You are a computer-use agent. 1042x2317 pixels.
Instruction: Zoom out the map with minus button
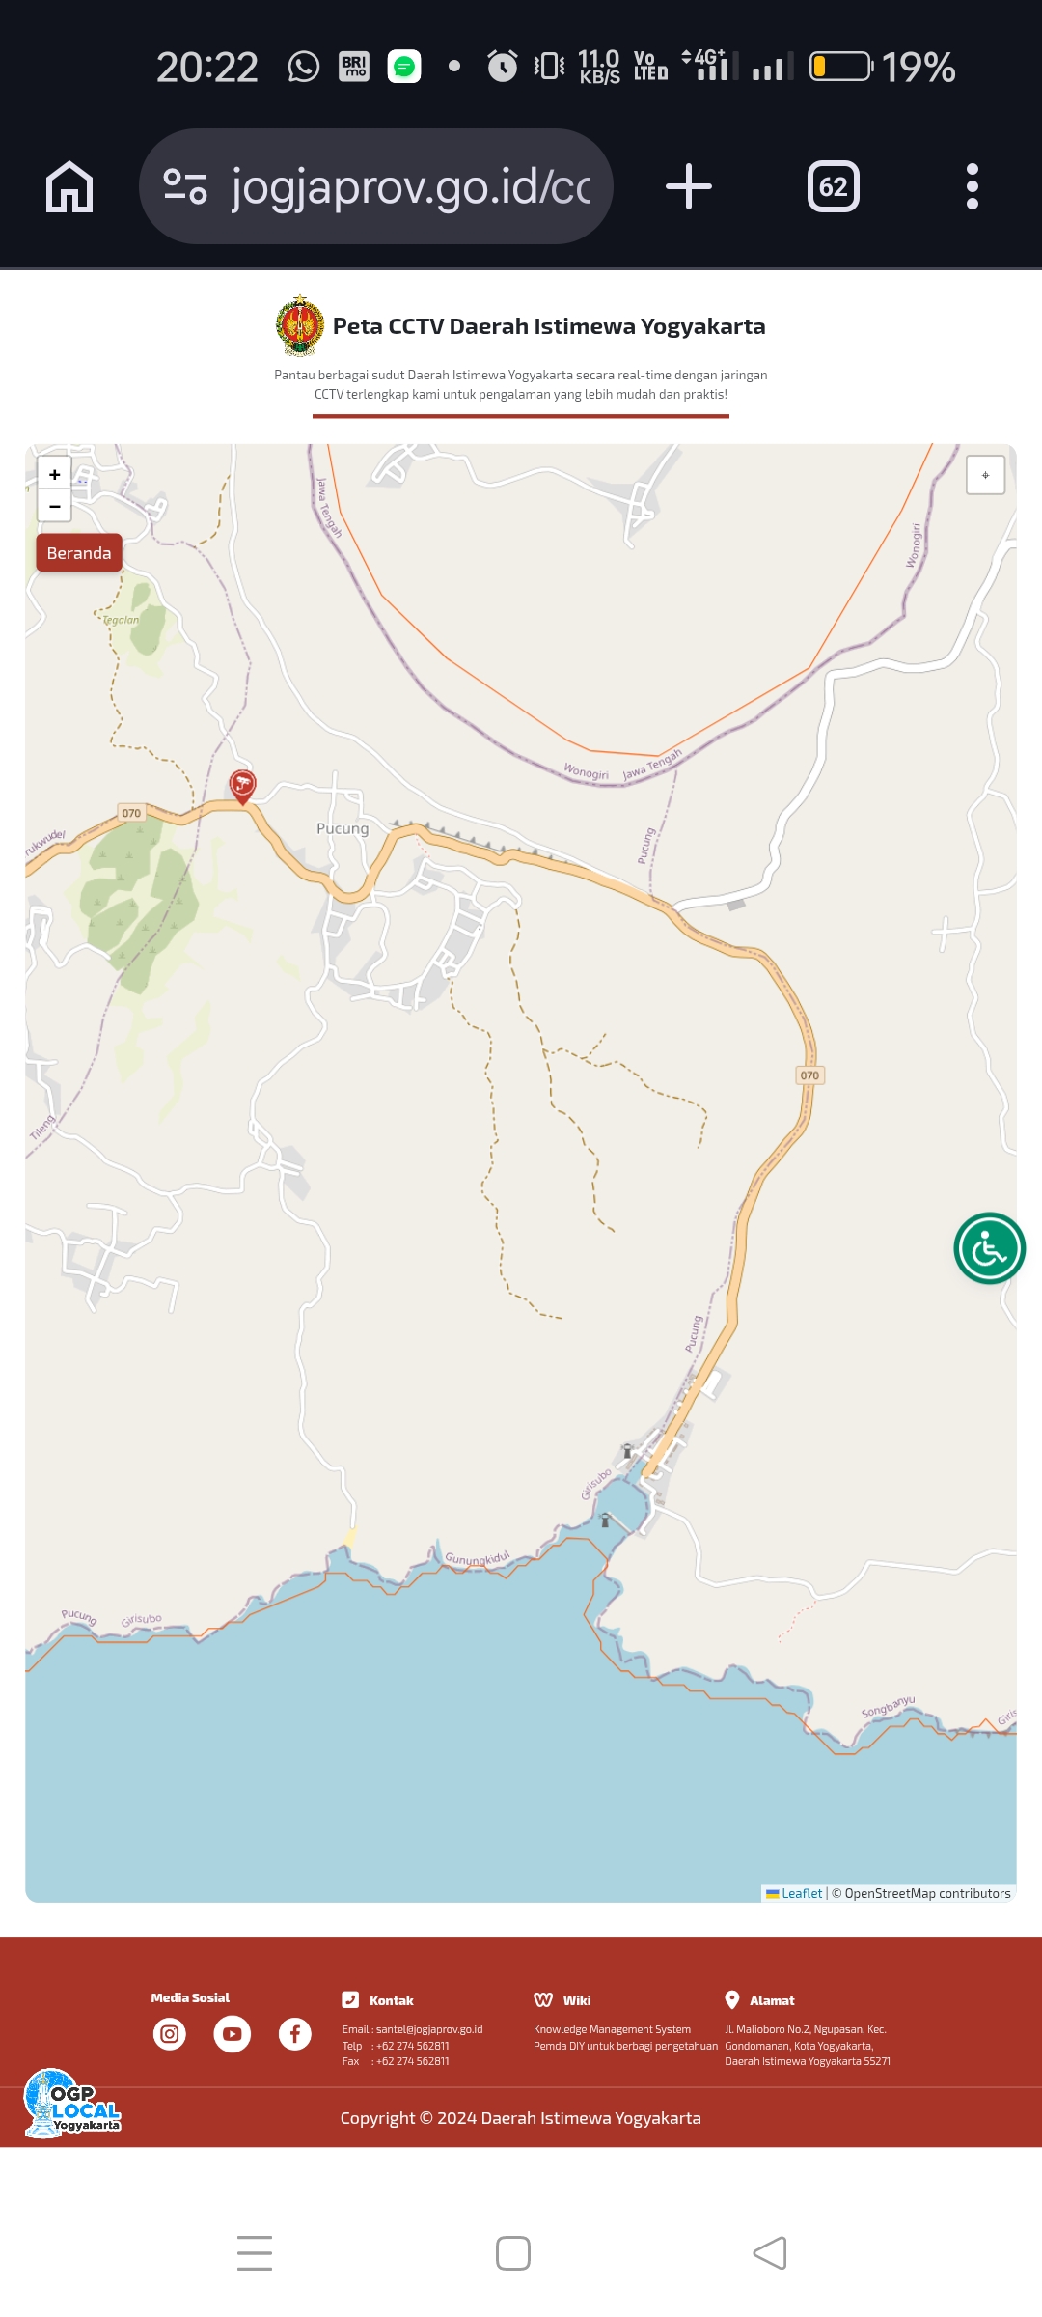pos(55,506)
